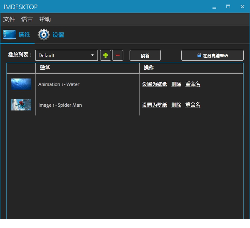This screenshot has width=250, height=228.
Task: Click the 操作 column header
Action: (191, 68)
